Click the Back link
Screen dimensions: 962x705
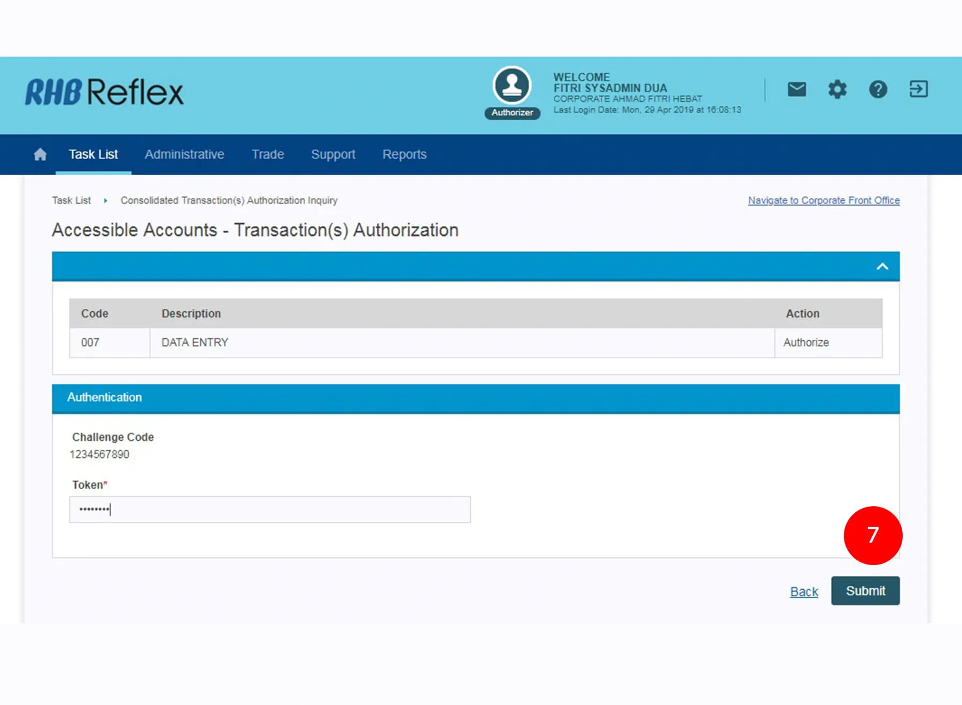[804, 592]
